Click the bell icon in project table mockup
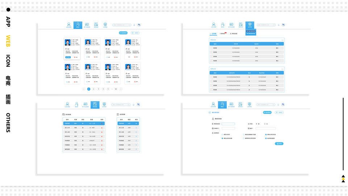The image size is (348, 196). [134, 105]
